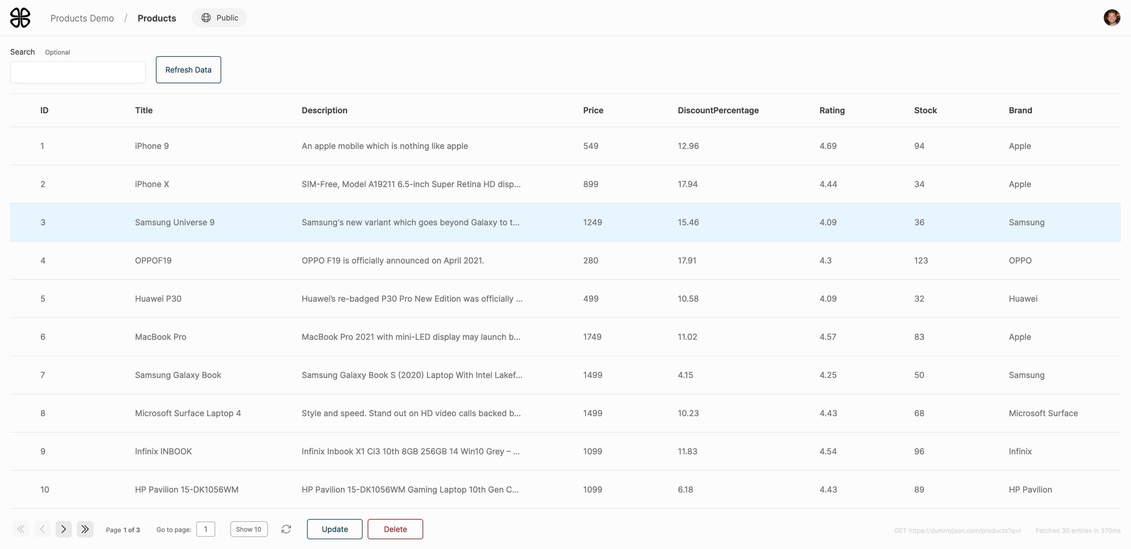Select the iPhone 9 row
The width and height of the screenshot is (1131, 549).
[565, 146]
